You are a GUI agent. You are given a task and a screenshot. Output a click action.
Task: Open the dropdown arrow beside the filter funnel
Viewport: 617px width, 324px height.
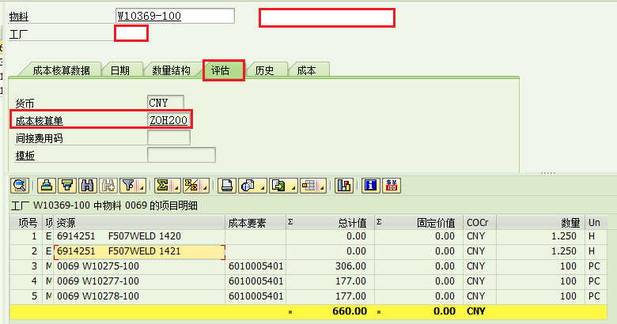click(142, 185)
